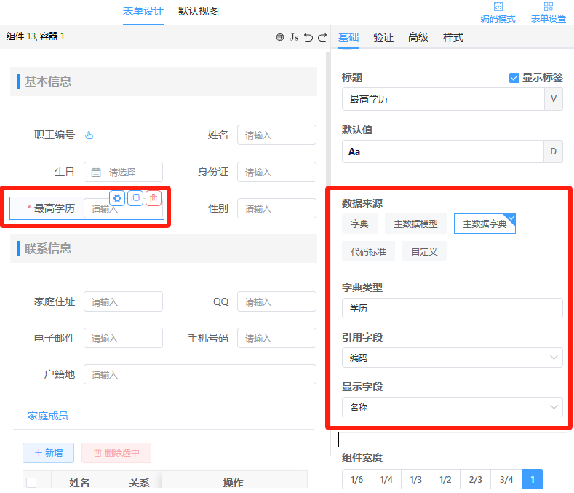The height and width of the screenshot is (493, 574).
Task: Open the 默认视图 tab
Action: click(x=199, y=11)
